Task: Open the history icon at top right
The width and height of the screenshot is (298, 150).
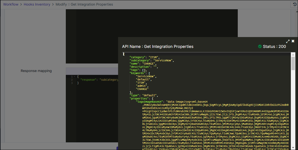Action: (294, 4)
